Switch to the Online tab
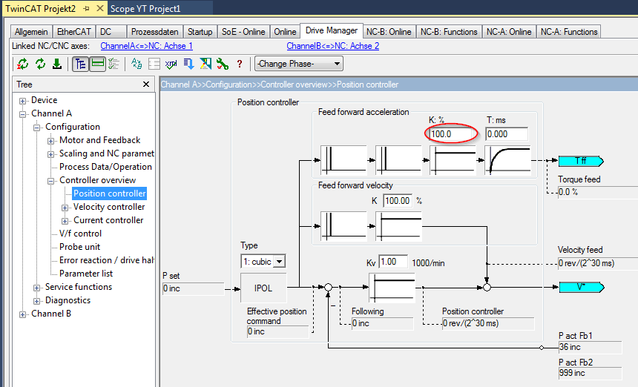The width and height of the screenshot is (638, 387). [285, 32]
